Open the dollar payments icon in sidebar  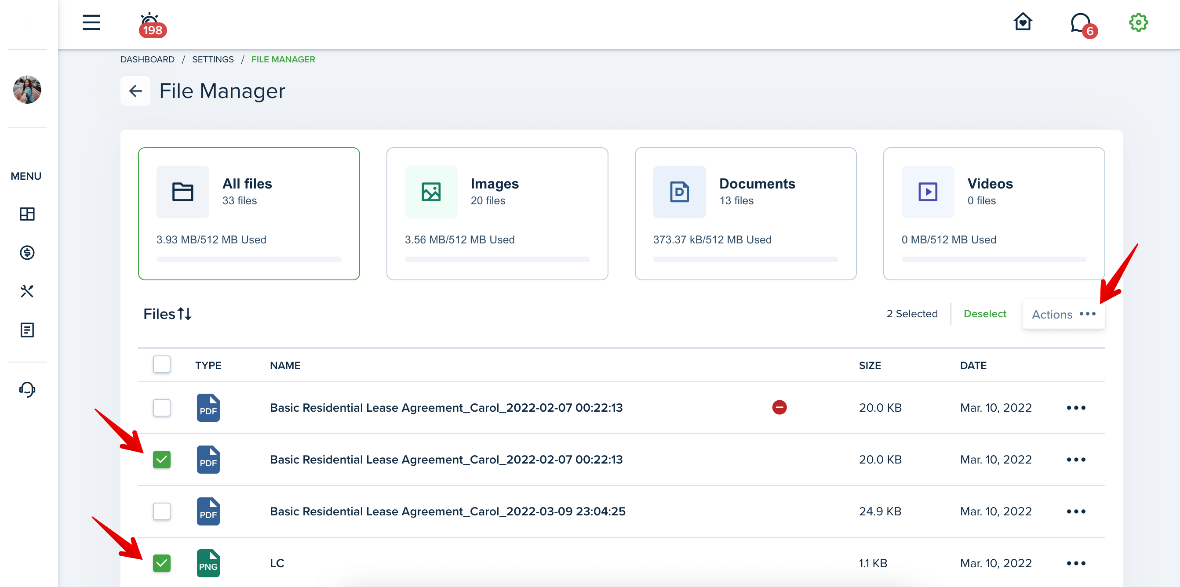[x=27, y=252]
